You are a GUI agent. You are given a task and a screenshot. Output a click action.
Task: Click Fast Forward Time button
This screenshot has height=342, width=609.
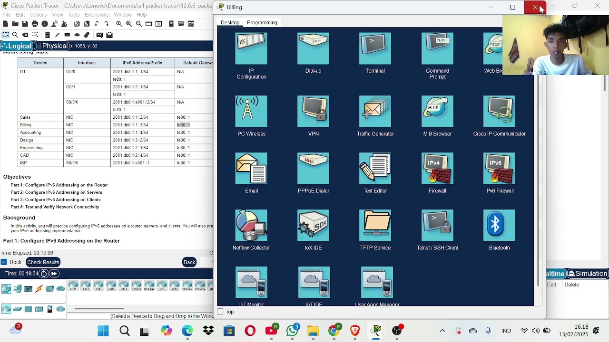54,274
